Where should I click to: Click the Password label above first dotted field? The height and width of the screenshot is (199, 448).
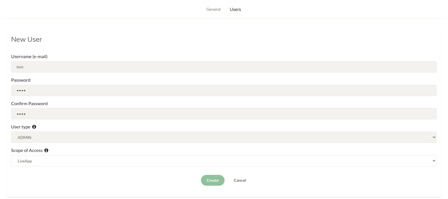[x=21, y=80]
